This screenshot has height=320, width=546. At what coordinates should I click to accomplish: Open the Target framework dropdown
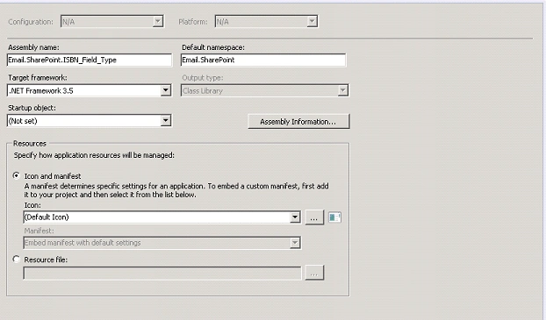(90, 90)
